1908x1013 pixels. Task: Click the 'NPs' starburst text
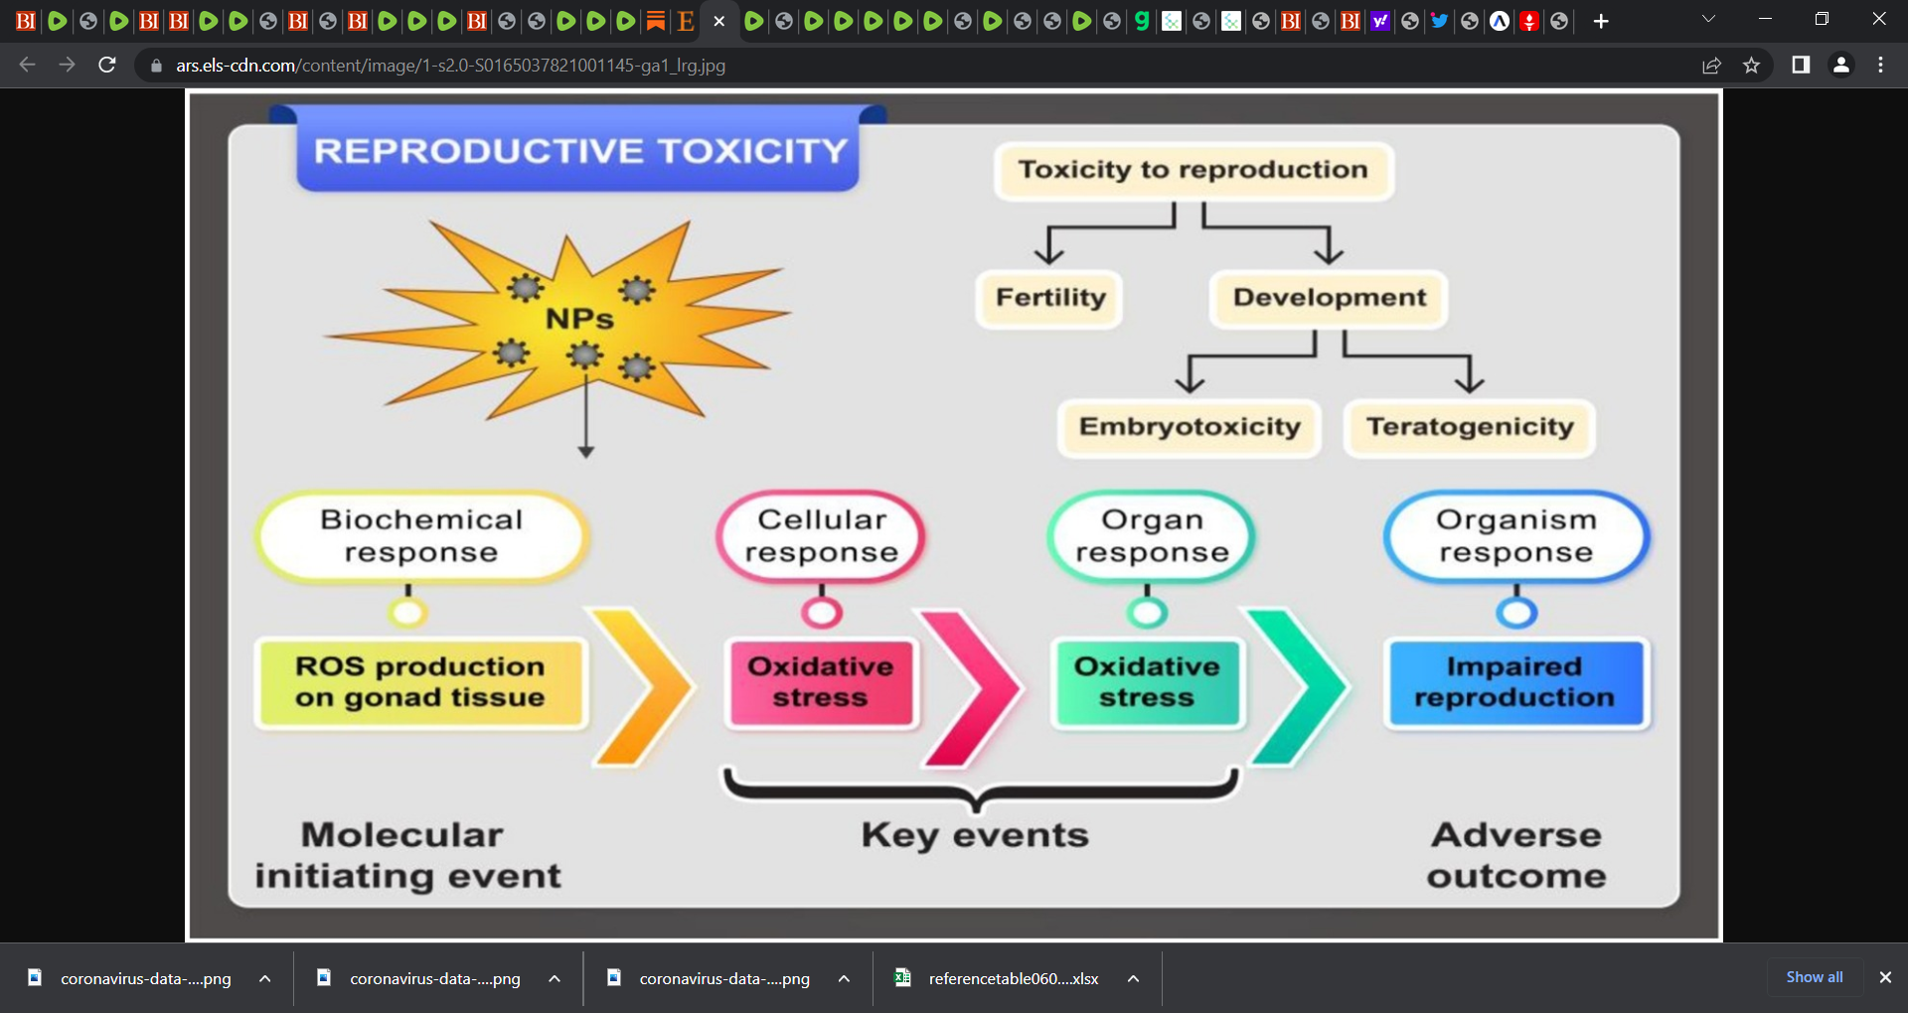pos(579,319)
